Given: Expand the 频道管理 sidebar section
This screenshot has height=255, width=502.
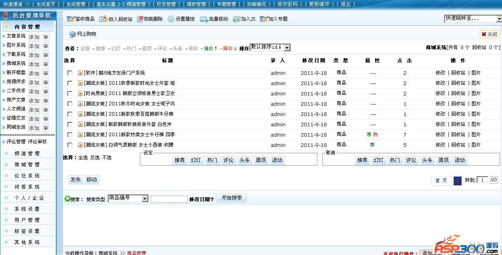Looking at the screenshot, I should (x=27, y=154).
